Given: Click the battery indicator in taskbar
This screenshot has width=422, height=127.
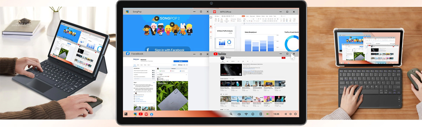Looking at the screenshot, I should (x=268, y=114).
